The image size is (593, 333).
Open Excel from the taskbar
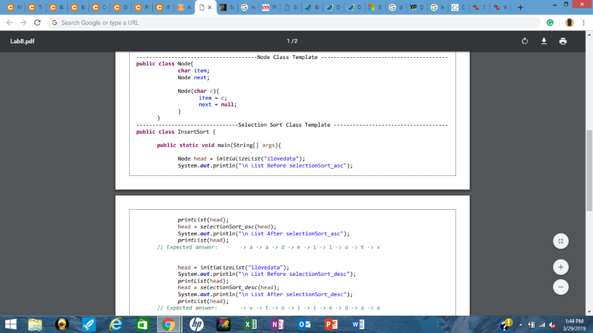(x=250, y=325)
